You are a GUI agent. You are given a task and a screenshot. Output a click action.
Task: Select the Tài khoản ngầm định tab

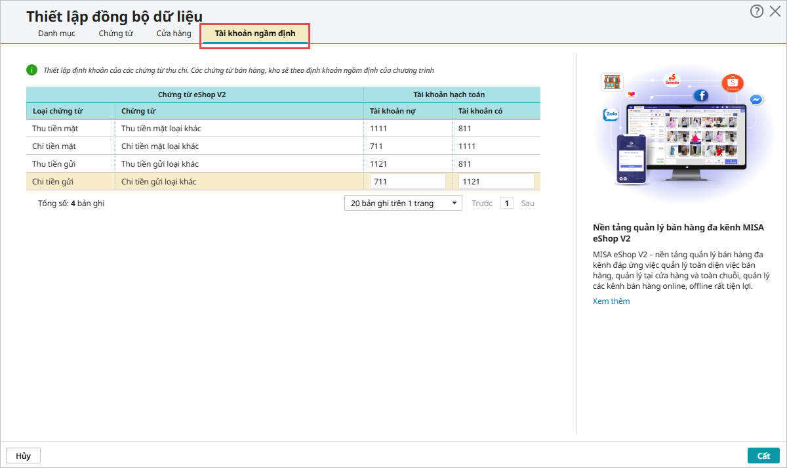[255, 33]
